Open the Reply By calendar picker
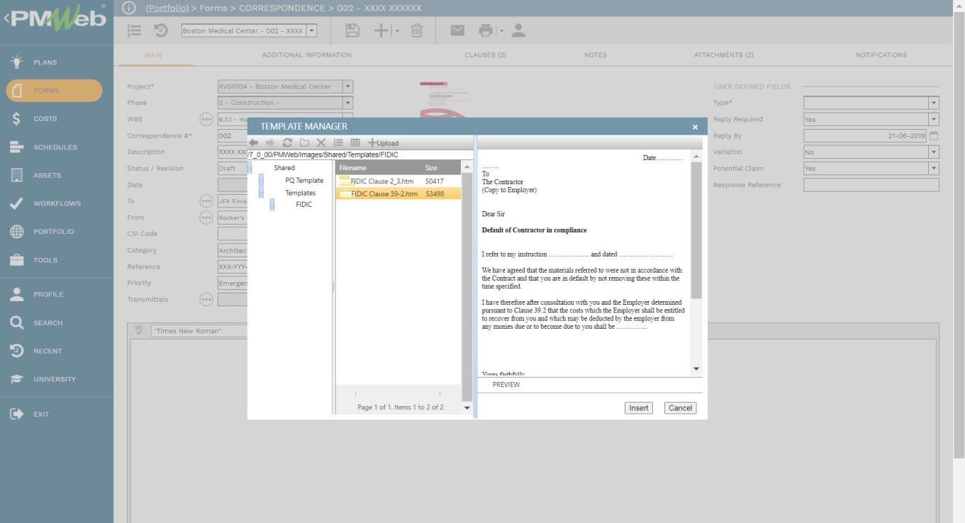 (x=934, y=135)
